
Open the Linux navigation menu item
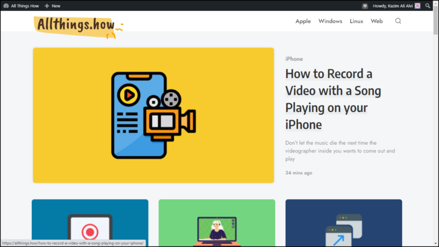(x=356, y=21)
